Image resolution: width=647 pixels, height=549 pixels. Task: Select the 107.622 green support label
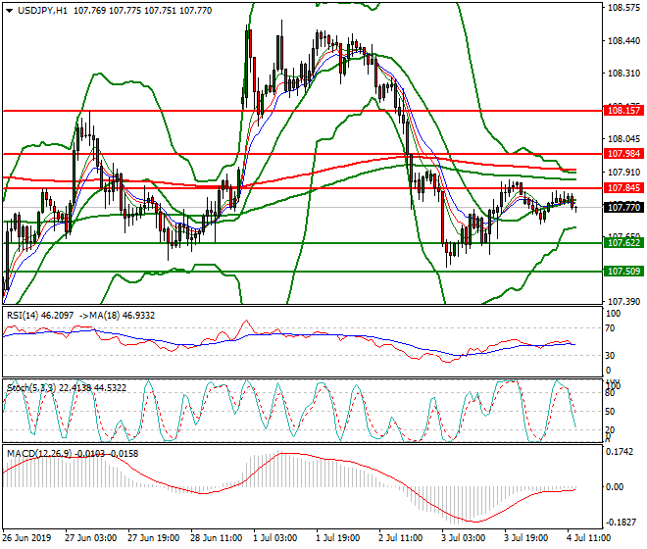coord(623,243)
